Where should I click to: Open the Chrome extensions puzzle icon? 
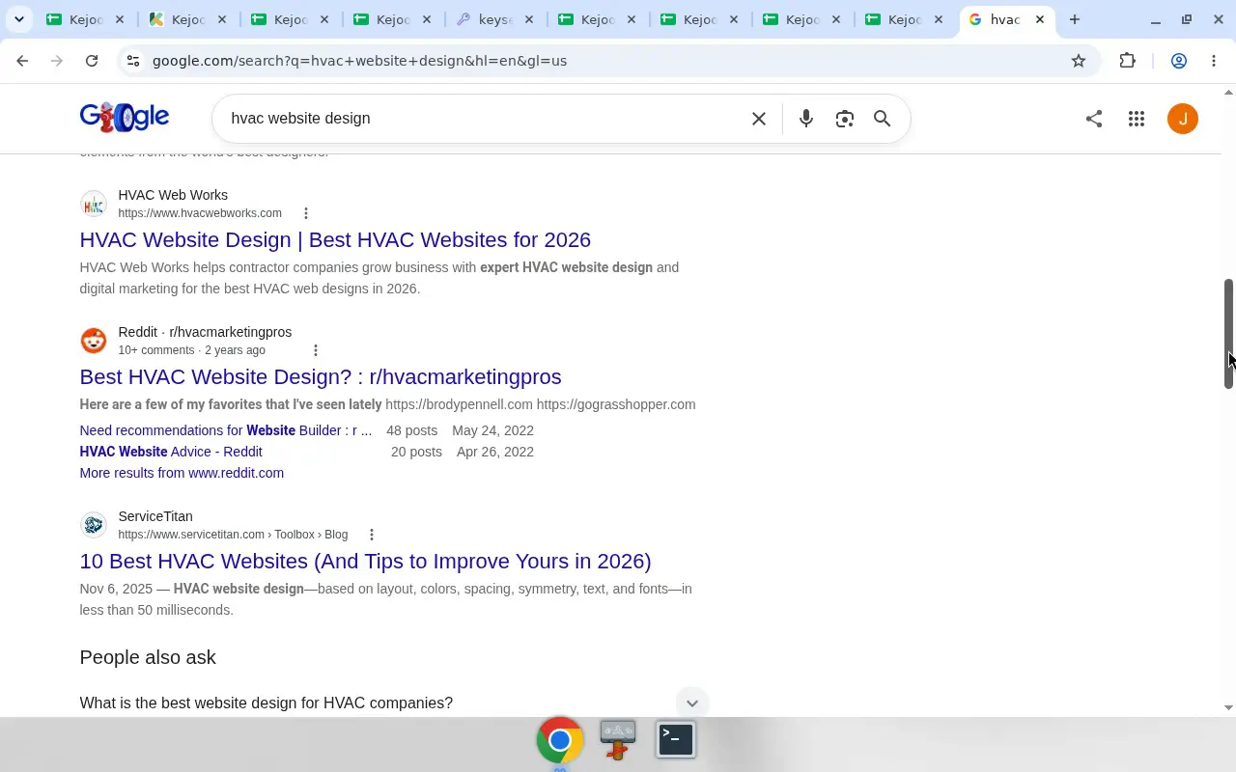coord(1128,61)
